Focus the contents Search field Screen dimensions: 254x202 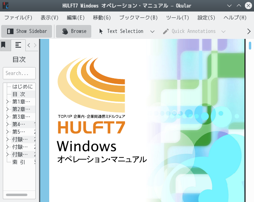click(19, 73)
